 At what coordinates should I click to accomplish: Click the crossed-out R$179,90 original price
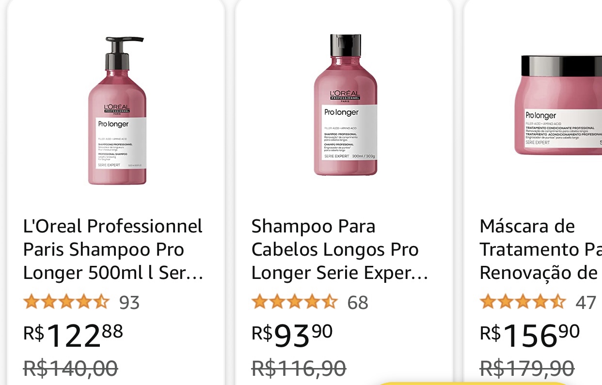[527, 368]
